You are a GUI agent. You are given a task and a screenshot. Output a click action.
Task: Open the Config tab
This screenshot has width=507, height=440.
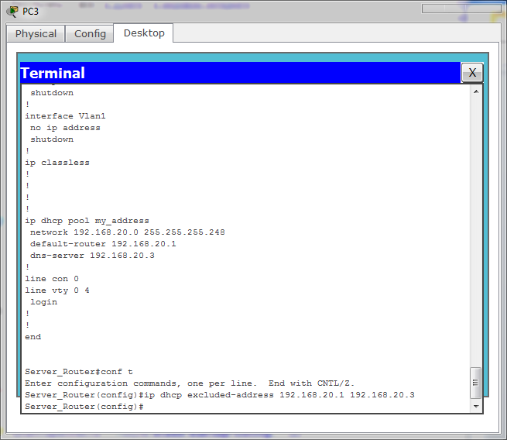pos(90,33)
